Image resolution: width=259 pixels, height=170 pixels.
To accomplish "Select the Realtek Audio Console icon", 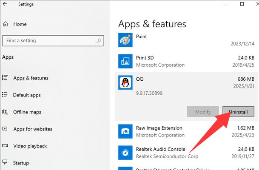I will (125, 153).
